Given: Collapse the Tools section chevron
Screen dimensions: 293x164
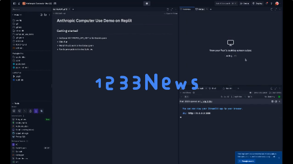Looking at the screenshot, I should [x=13, y=103].
